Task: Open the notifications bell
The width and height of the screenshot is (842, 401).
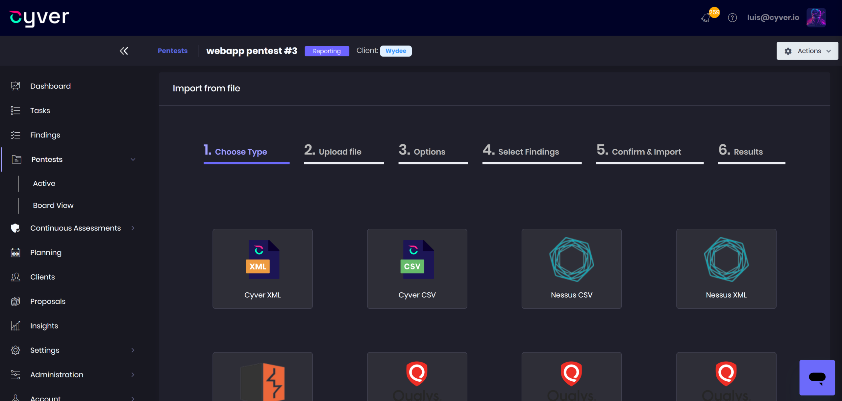Action: click(x=706, y=18)
